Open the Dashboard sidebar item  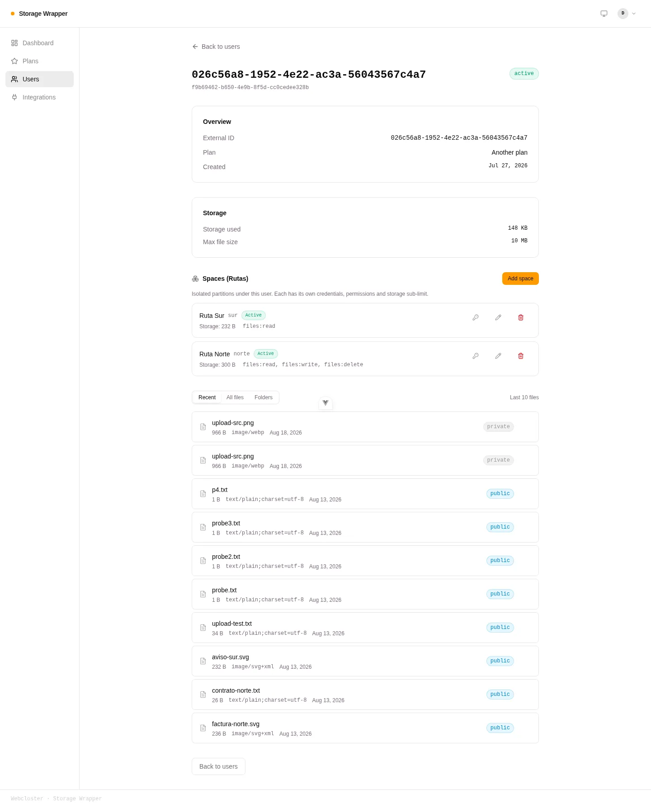tap(39, 43)
